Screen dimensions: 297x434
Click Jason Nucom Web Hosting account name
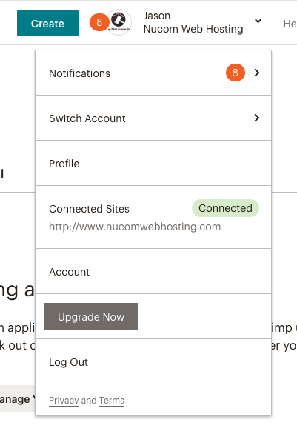tap(193, 22)
